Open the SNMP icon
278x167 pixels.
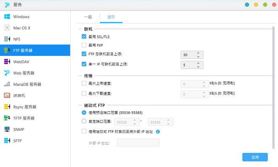7,129
